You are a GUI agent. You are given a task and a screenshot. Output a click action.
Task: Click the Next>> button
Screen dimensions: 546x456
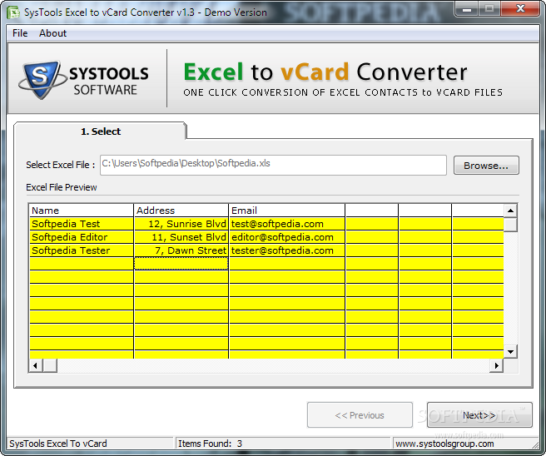pyautogui.click(x=479, y=415)
